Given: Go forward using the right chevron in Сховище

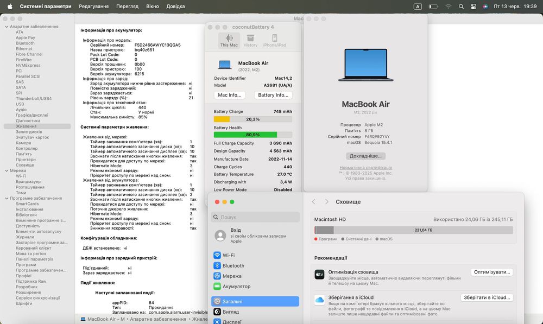Looking at the screenshot, I should [326, 201].
